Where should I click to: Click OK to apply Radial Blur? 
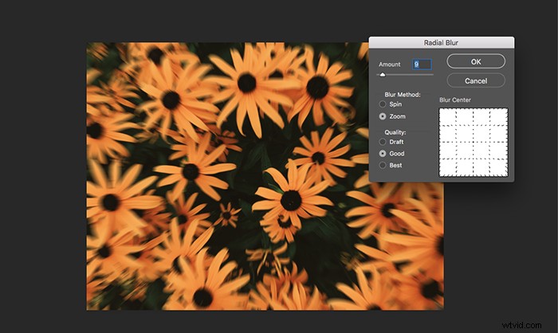476,61
